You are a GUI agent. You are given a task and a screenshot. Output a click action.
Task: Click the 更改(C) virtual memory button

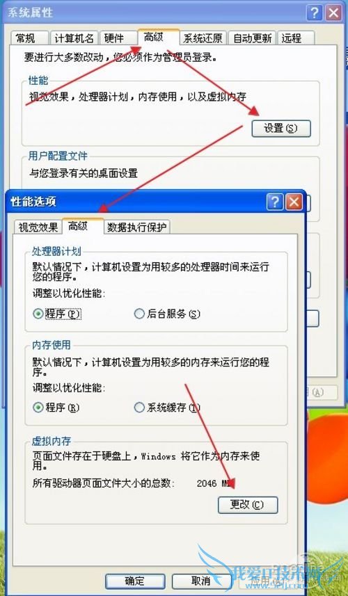tap(248, 505)
